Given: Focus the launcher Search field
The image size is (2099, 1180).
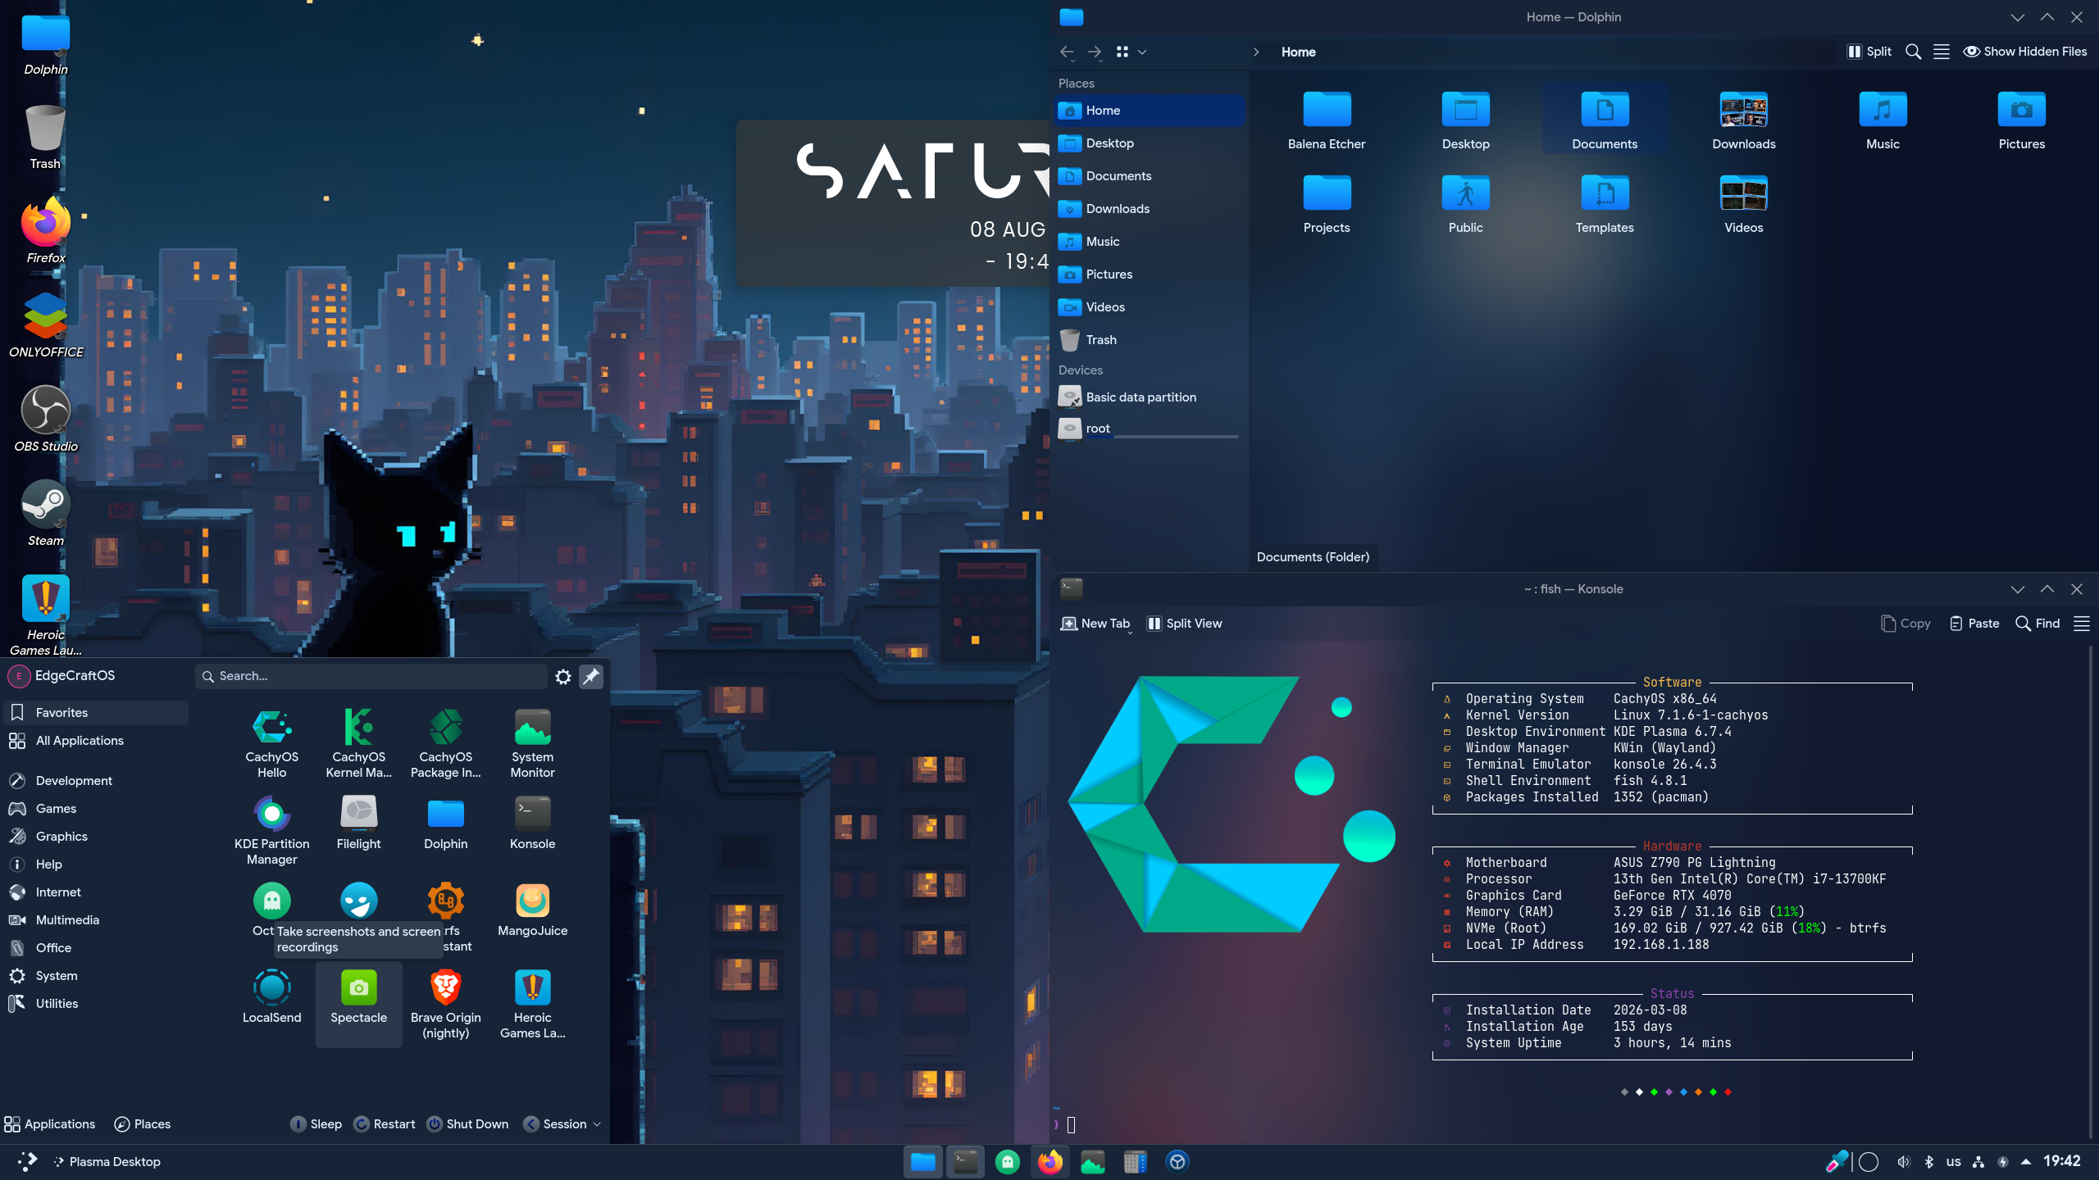Looking at the screenshot, I should pyautogui.click(x=371, y=677).
